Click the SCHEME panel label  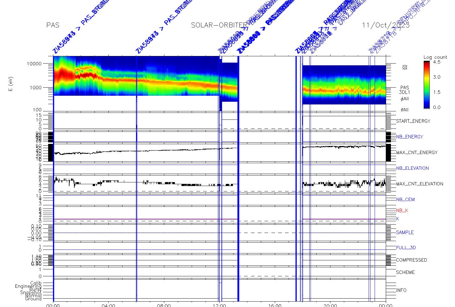405,272
